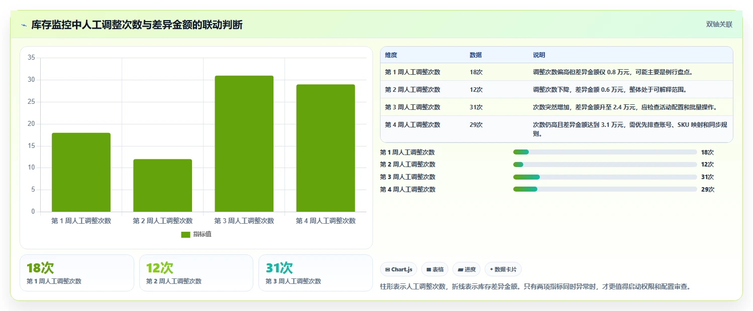Click progress bar for 第 2 周人工调整次数
The width and height of the screenshot is (753, 311).
(605, 165)
